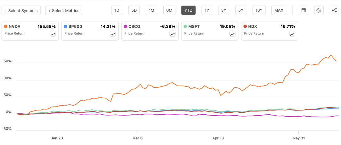Switch to the 6M time range

169,11
